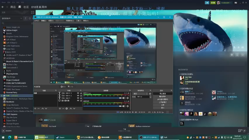Screen dimensions: 249x140
Task: Remove the selected source with the minus icon
Action: 63,109
